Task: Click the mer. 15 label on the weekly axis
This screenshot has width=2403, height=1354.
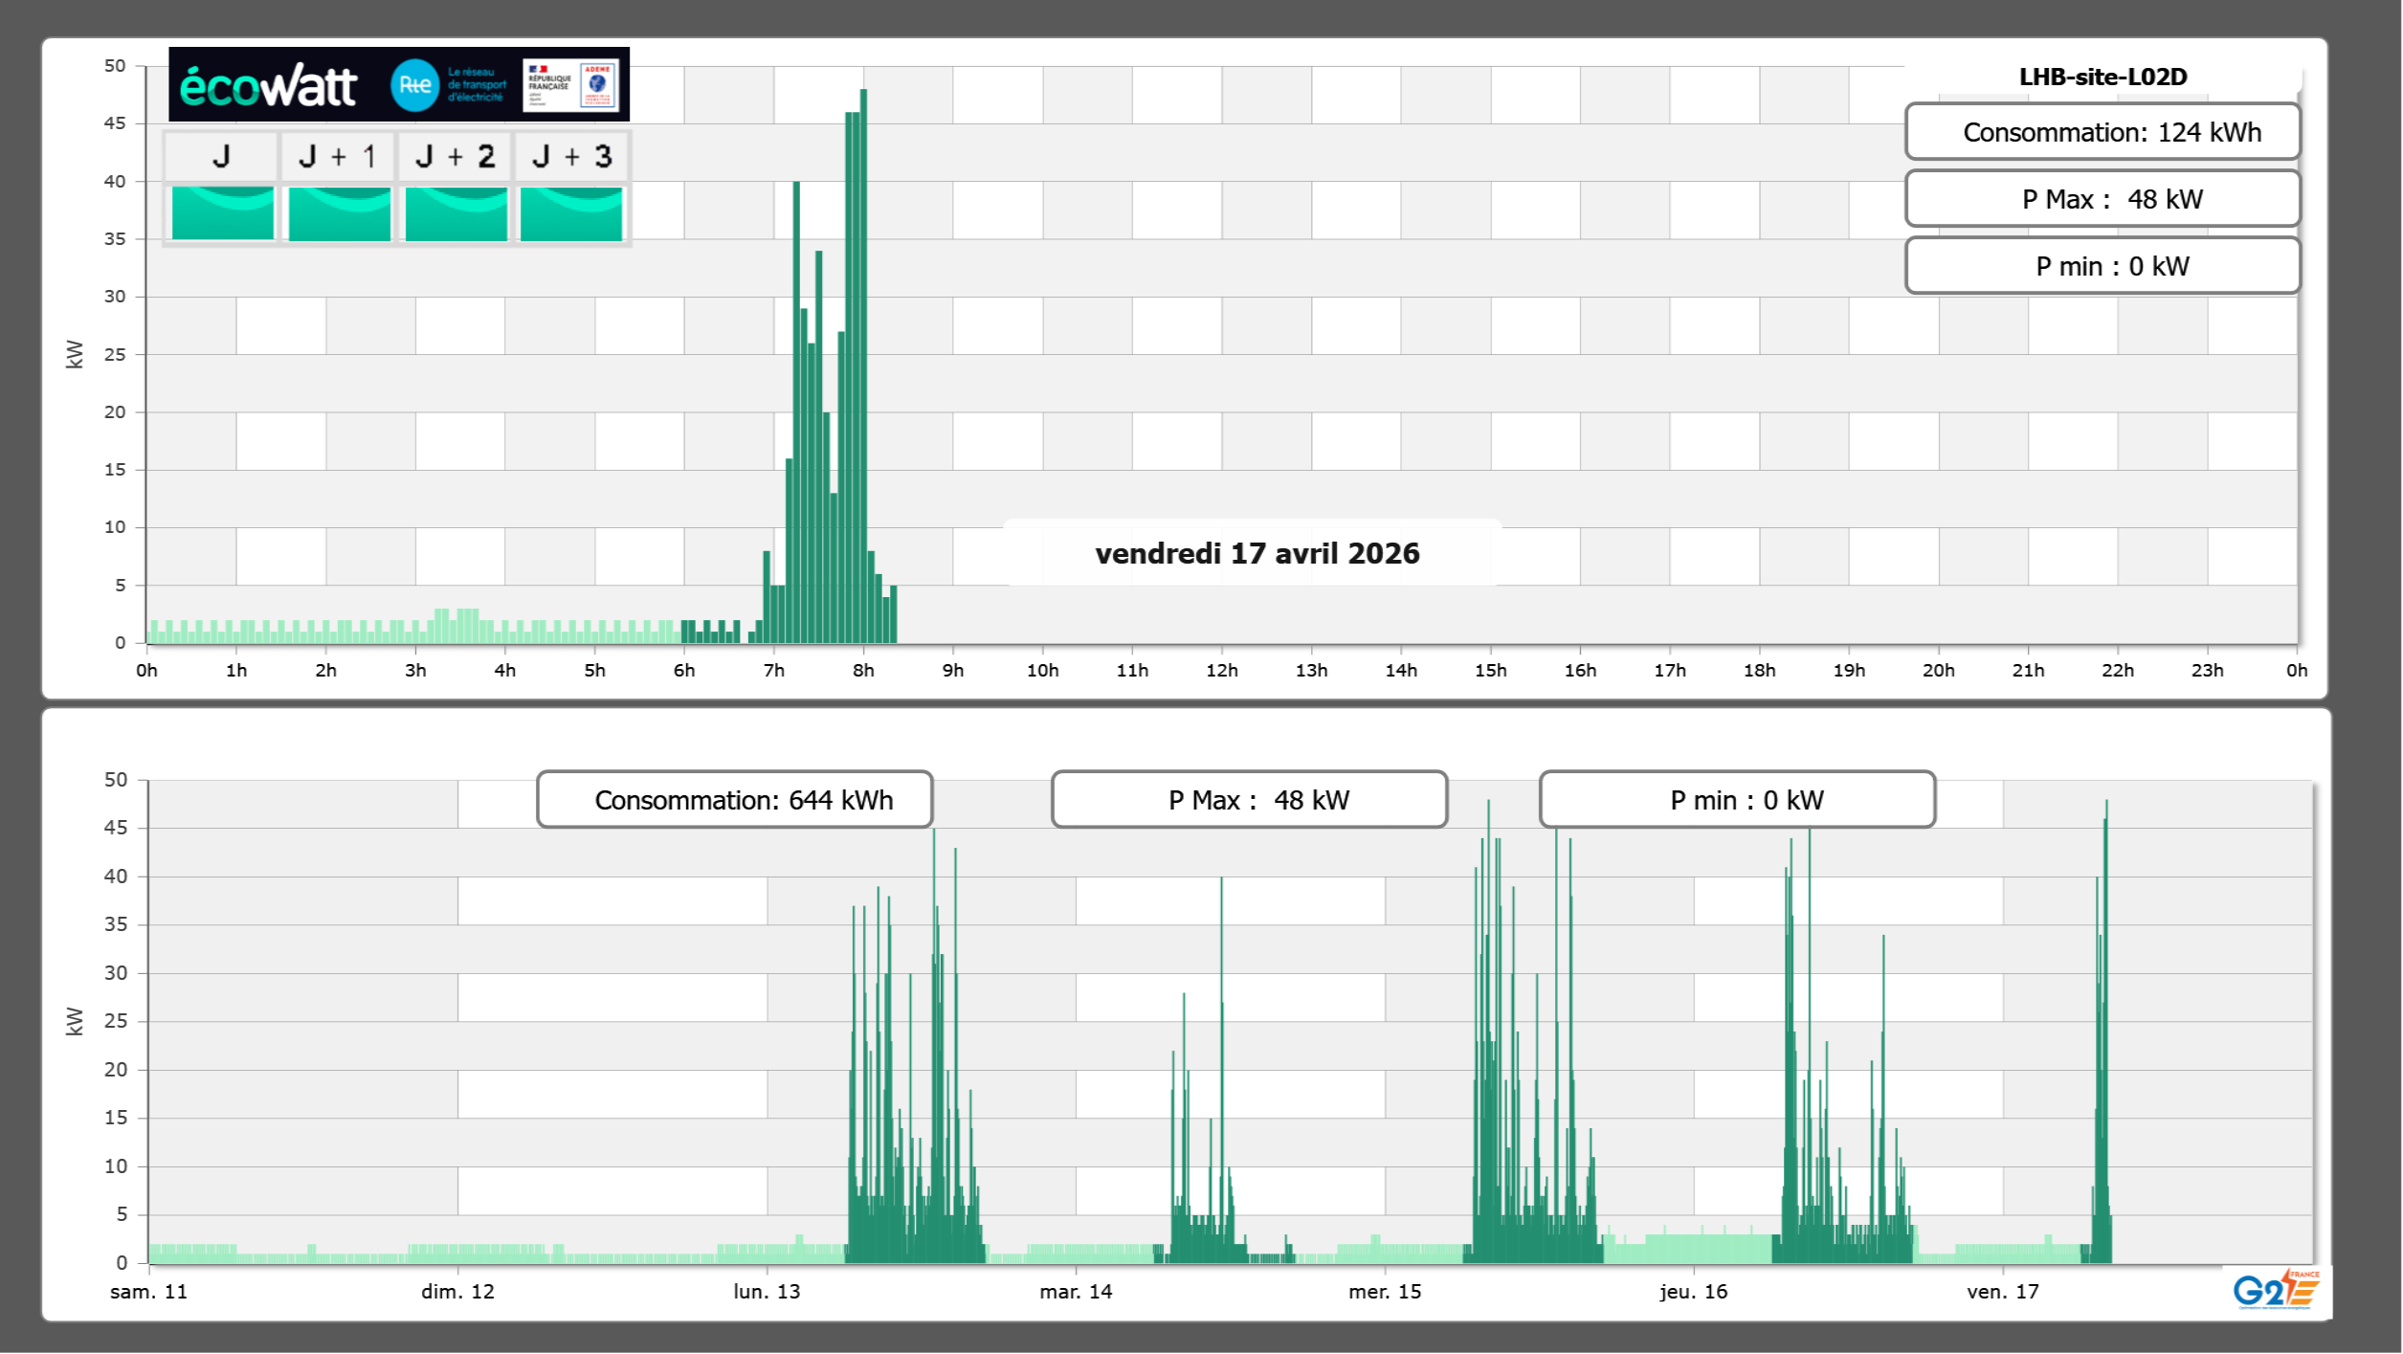Action: tap(1384, 1292)
